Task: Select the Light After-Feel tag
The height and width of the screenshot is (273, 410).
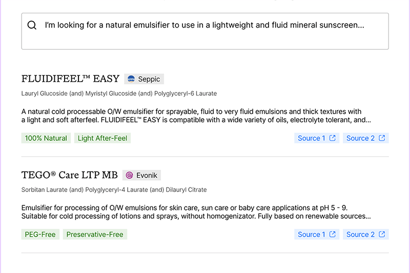Action: coord(102,138)
